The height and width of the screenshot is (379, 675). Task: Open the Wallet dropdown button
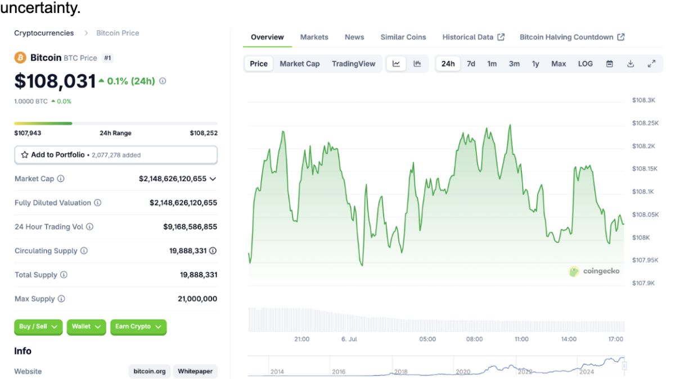pyautogui.click(x=86, y=327)
